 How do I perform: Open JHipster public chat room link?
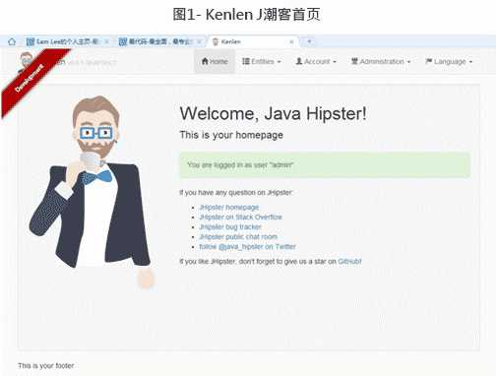tap(238, 237)
